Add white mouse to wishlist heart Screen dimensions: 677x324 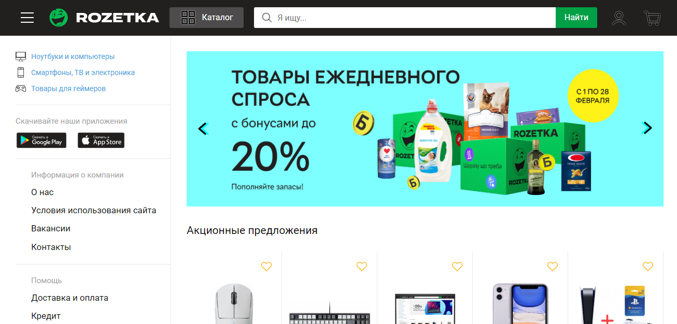tap(266, 267)
